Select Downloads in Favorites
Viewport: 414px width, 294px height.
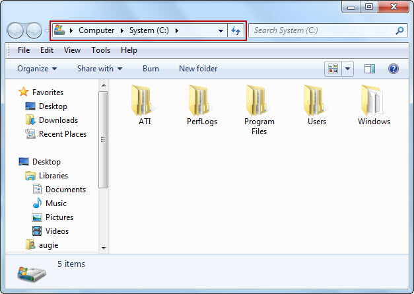pyautogui.click(x=58, y=120)
